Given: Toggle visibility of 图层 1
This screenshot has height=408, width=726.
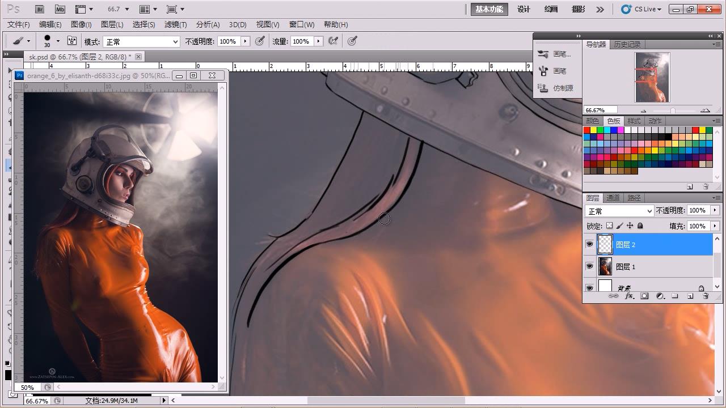Looking at the screenshot, I should (x=589, y=266).
